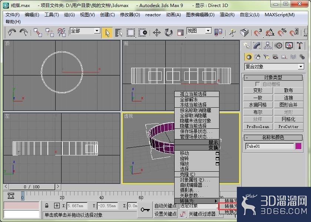Image resolution: width=311 pixels, height=222 pixels.
Task: Step time slider back with left arrow
Action: pos(6,186)
